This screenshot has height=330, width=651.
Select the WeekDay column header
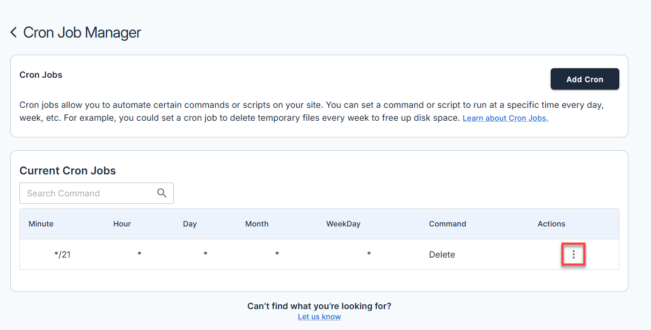pos(343,224)
